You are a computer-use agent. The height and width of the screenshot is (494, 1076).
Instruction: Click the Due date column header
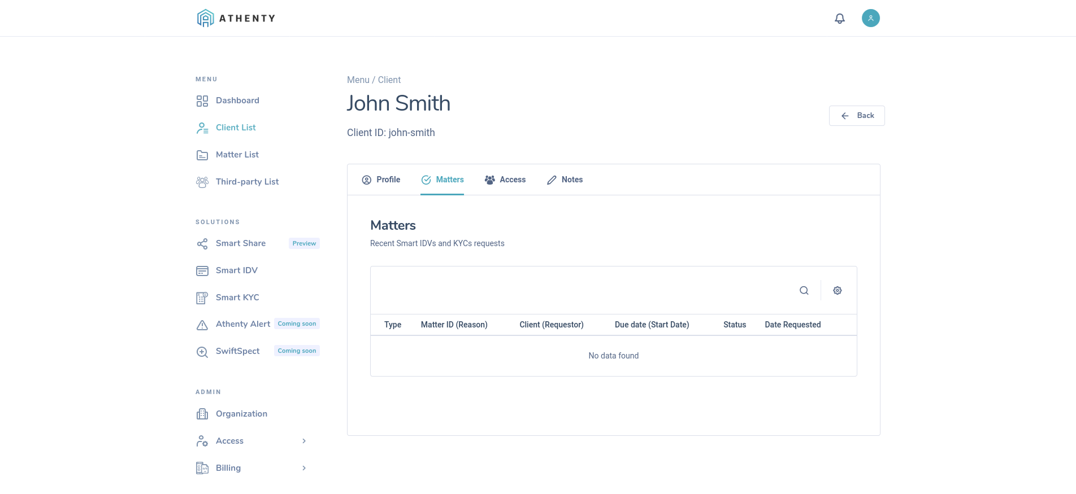pos(652,325)
